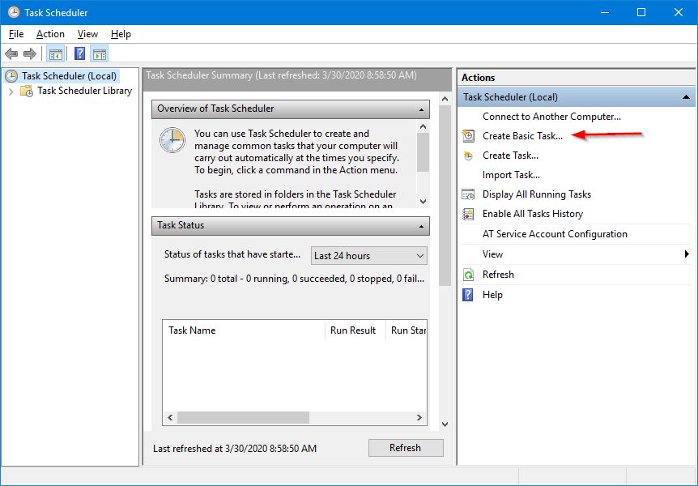The height and width of the screenshot is (486, 698).
Task: Click Create Basic Task... action
Action: 522,136
